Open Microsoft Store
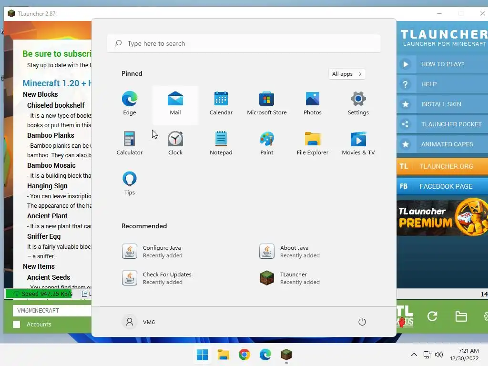488x366 pixels. [x=267, y=103]
